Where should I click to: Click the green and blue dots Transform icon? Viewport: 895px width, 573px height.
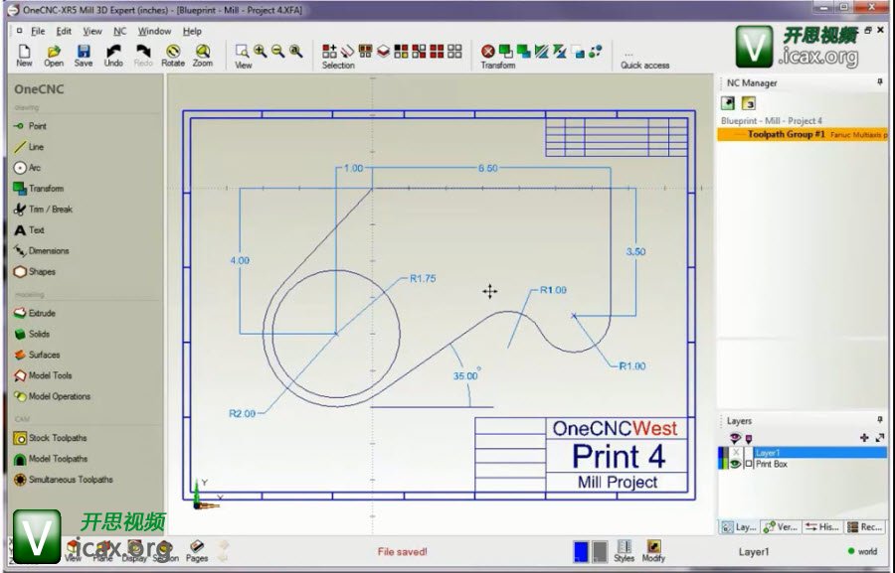click(x=596, y=52)
